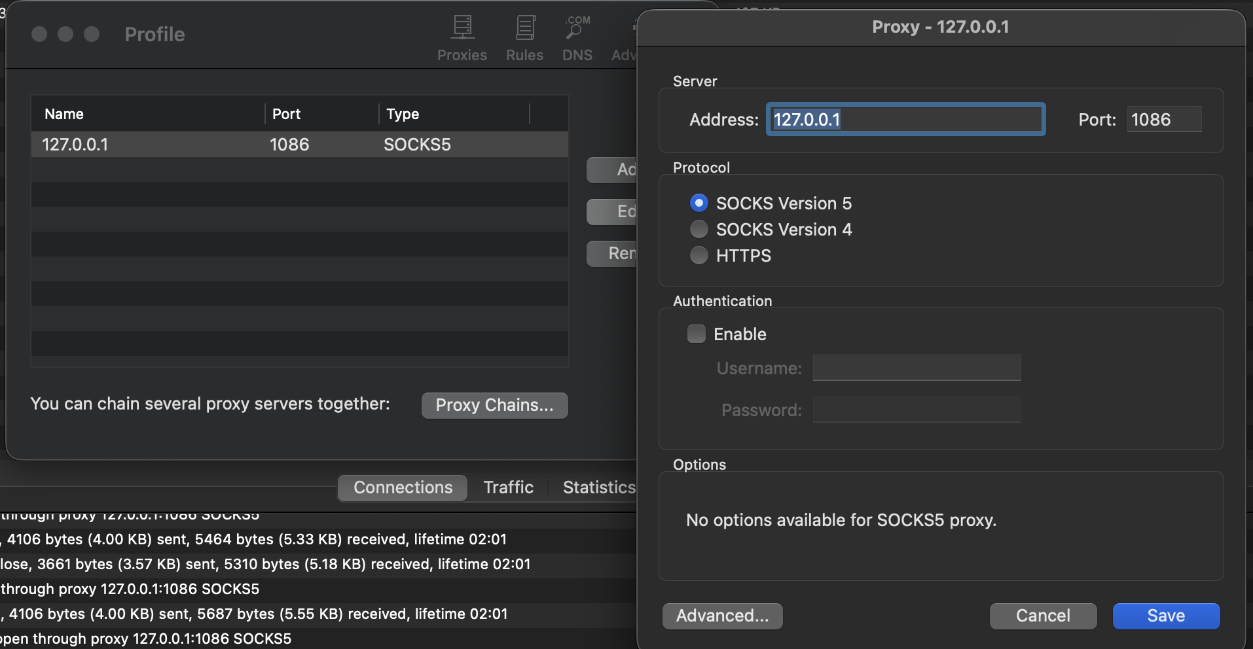This screenshot has width=1253, height=649.
Task: Switch to the Traffic tab
Action: (508, 487)
